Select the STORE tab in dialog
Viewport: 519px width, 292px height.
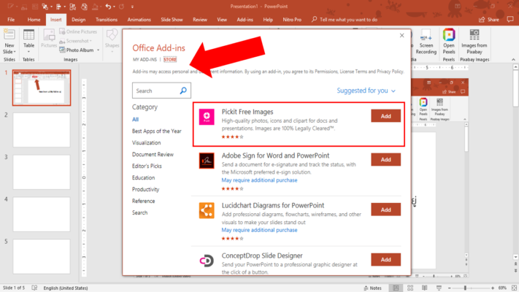(x=170, y=60)
